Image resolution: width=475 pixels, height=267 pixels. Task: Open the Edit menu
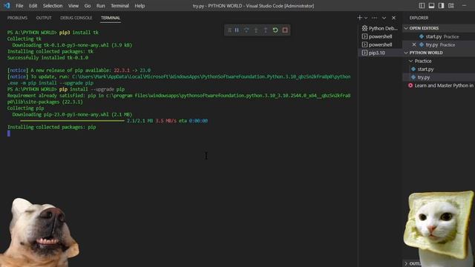(x=33, y=6)
